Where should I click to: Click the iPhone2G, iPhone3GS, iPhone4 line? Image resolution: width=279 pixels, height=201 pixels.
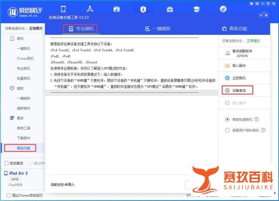[73, 62]
